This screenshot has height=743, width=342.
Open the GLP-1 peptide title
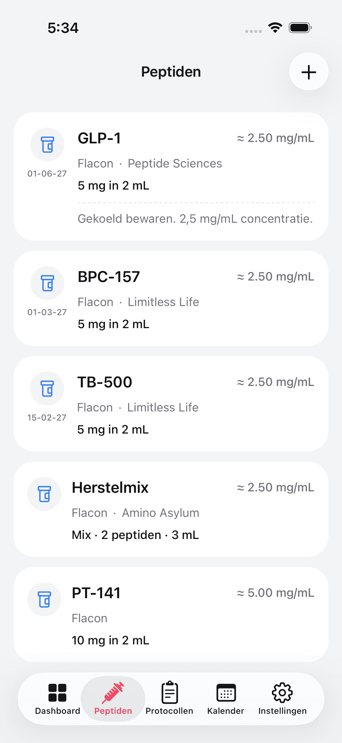pos(99,138)
